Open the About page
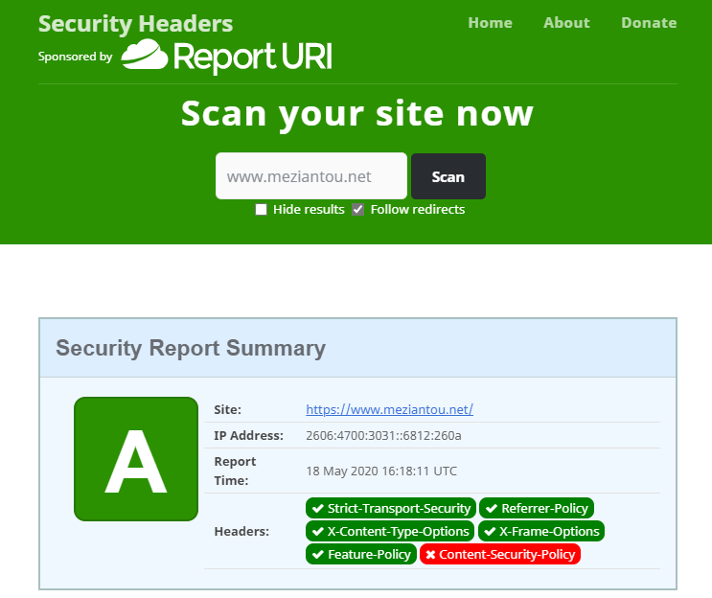712x598 pixels. pos(566,23)
